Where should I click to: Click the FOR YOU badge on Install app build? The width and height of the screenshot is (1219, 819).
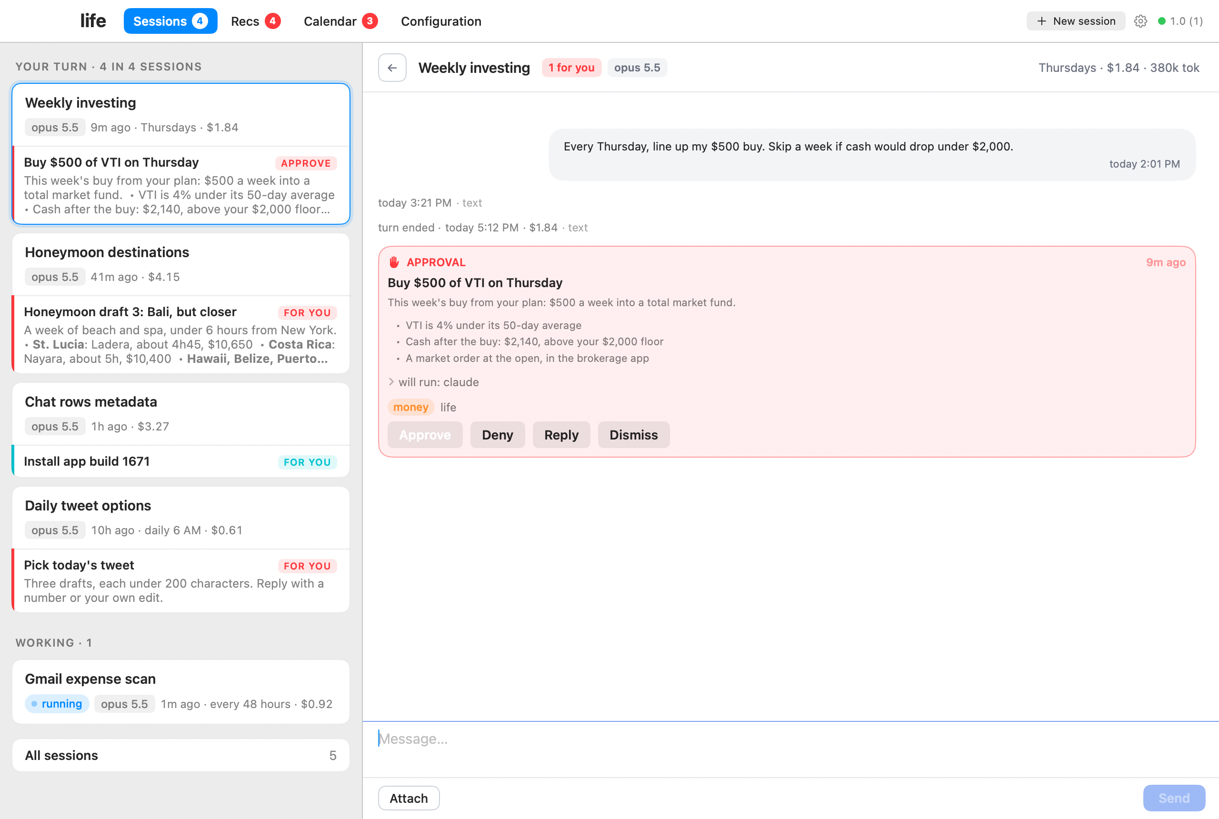307,462
